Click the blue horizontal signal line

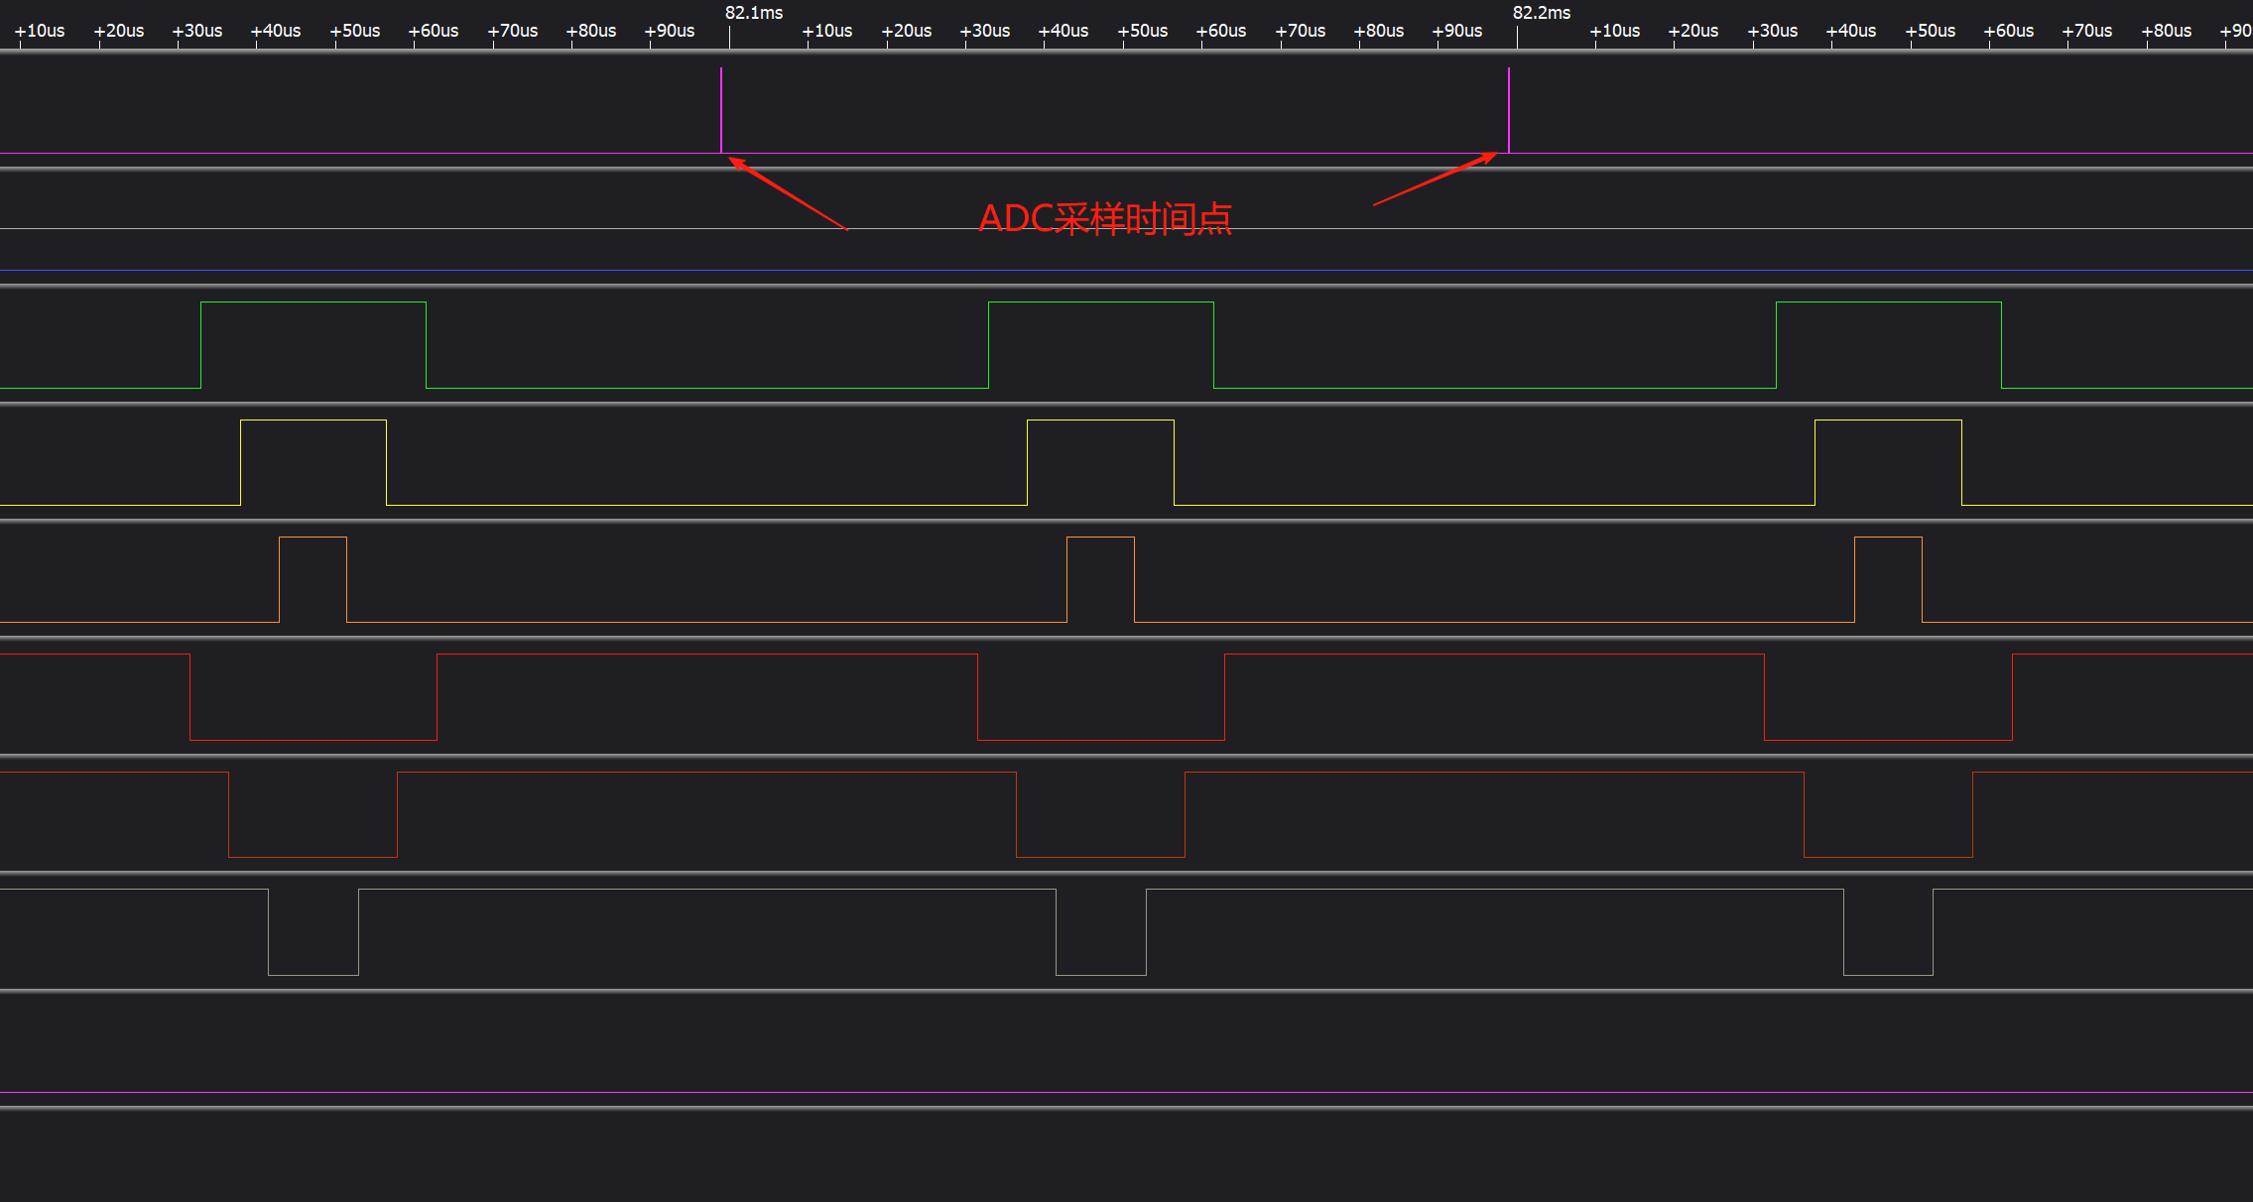coord(1126,270)
